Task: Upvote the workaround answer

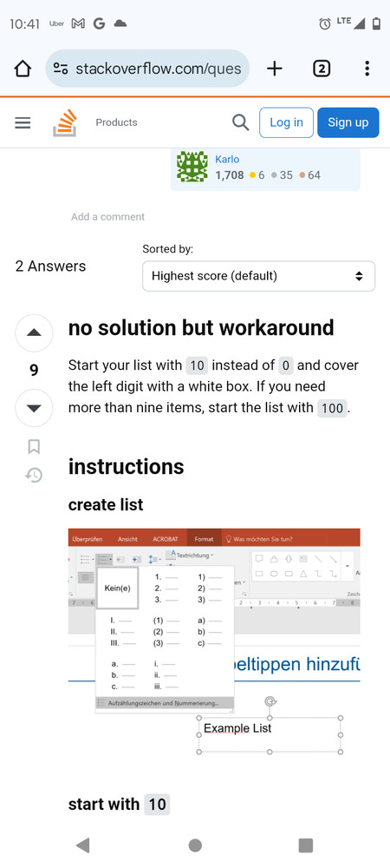Action: [34, 333]
